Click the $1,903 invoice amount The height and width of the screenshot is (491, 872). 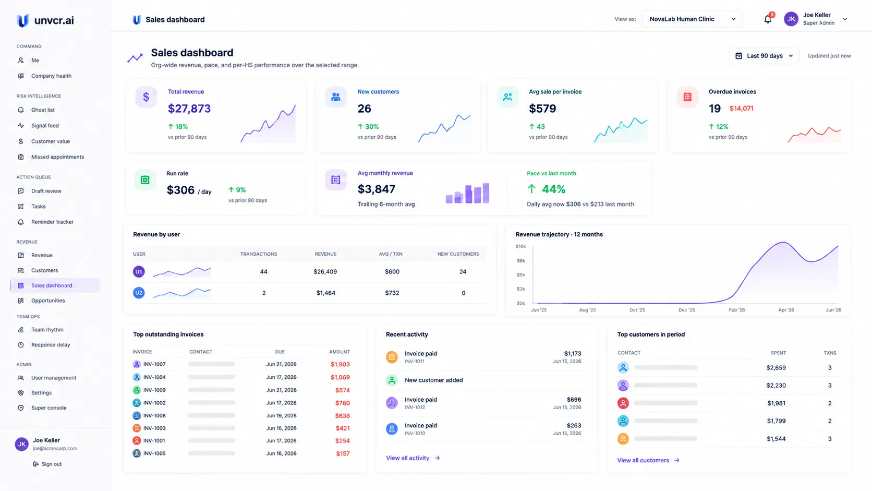[340, 364]
